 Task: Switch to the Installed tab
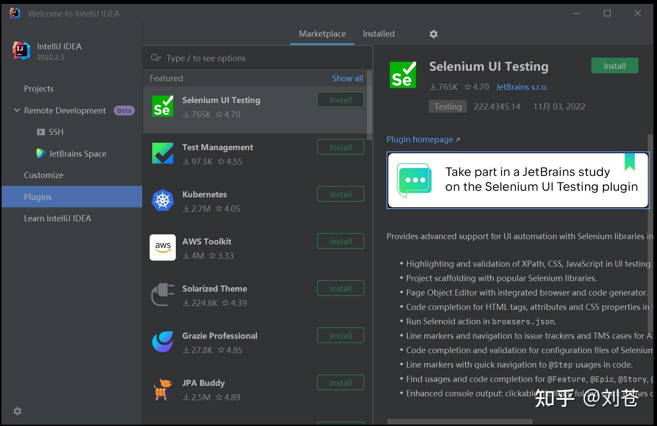coord(378,34)
